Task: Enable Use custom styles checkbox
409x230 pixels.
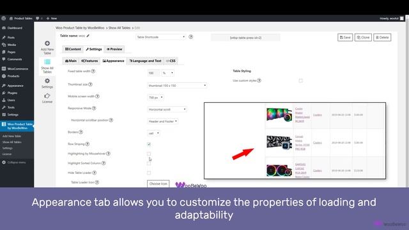Action: (x=301, y=80)
